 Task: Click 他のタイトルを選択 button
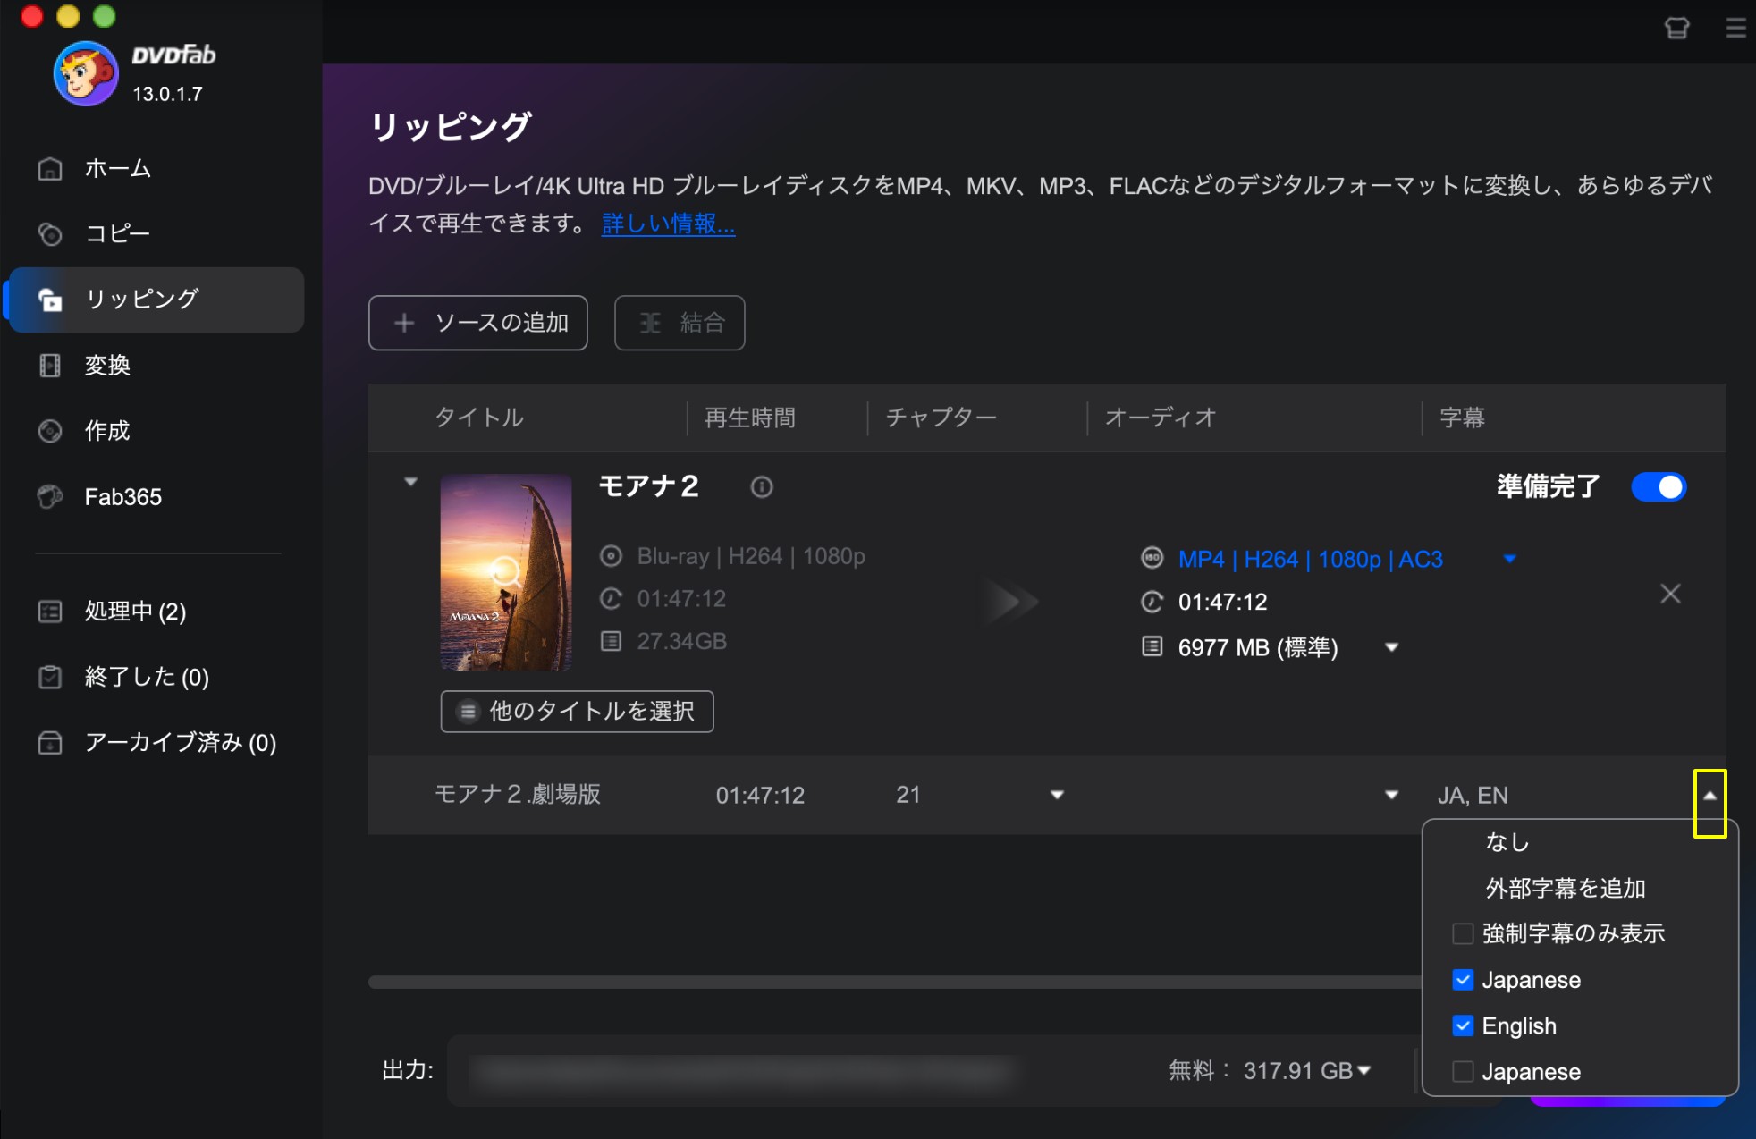click(x=577, y=712)
